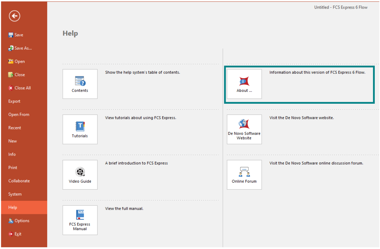Exit FCS Express via the Exit entry

[x=16, y=234]
